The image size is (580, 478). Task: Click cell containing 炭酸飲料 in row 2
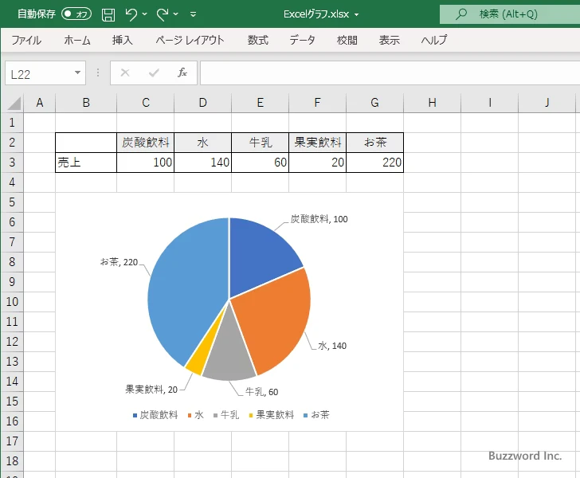(145, 143)
